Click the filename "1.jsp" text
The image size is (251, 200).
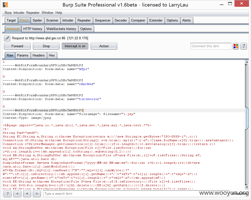coord(128,114)
